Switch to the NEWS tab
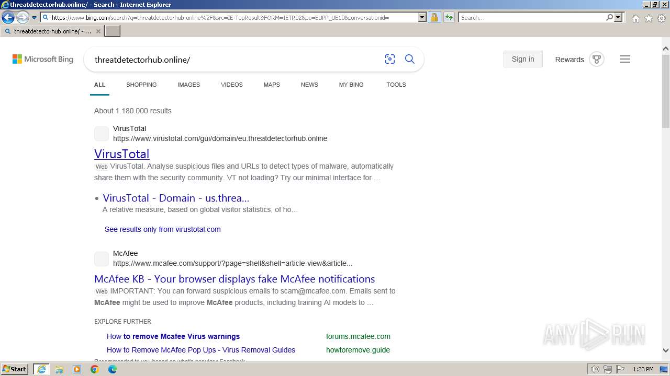Viewport: 670px width, 376px height. [309, 85]
